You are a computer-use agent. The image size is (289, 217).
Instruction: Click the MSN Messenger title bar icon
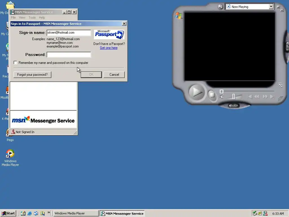click(12, 12)
